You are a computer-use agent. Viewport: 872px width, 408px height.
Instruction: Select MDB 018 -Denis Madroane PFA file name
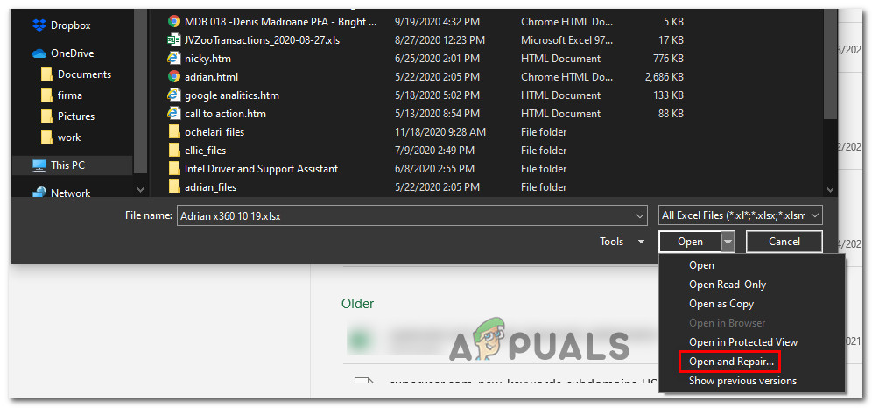(281, 22)
